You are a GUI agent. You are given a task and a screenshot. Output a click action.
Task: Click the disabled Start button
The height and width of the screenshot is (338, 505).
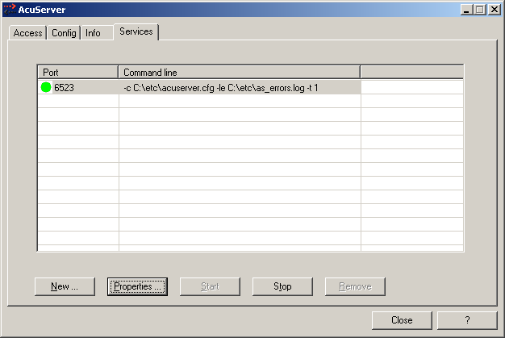(x=210, y=286)
